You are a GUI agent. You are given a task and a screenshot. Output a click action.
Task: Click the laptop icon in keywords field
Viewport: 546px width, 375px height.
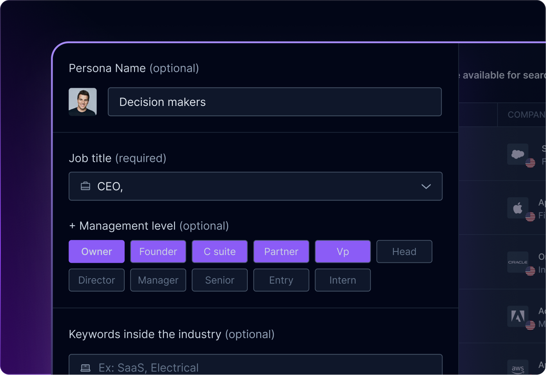click(85, 368)
